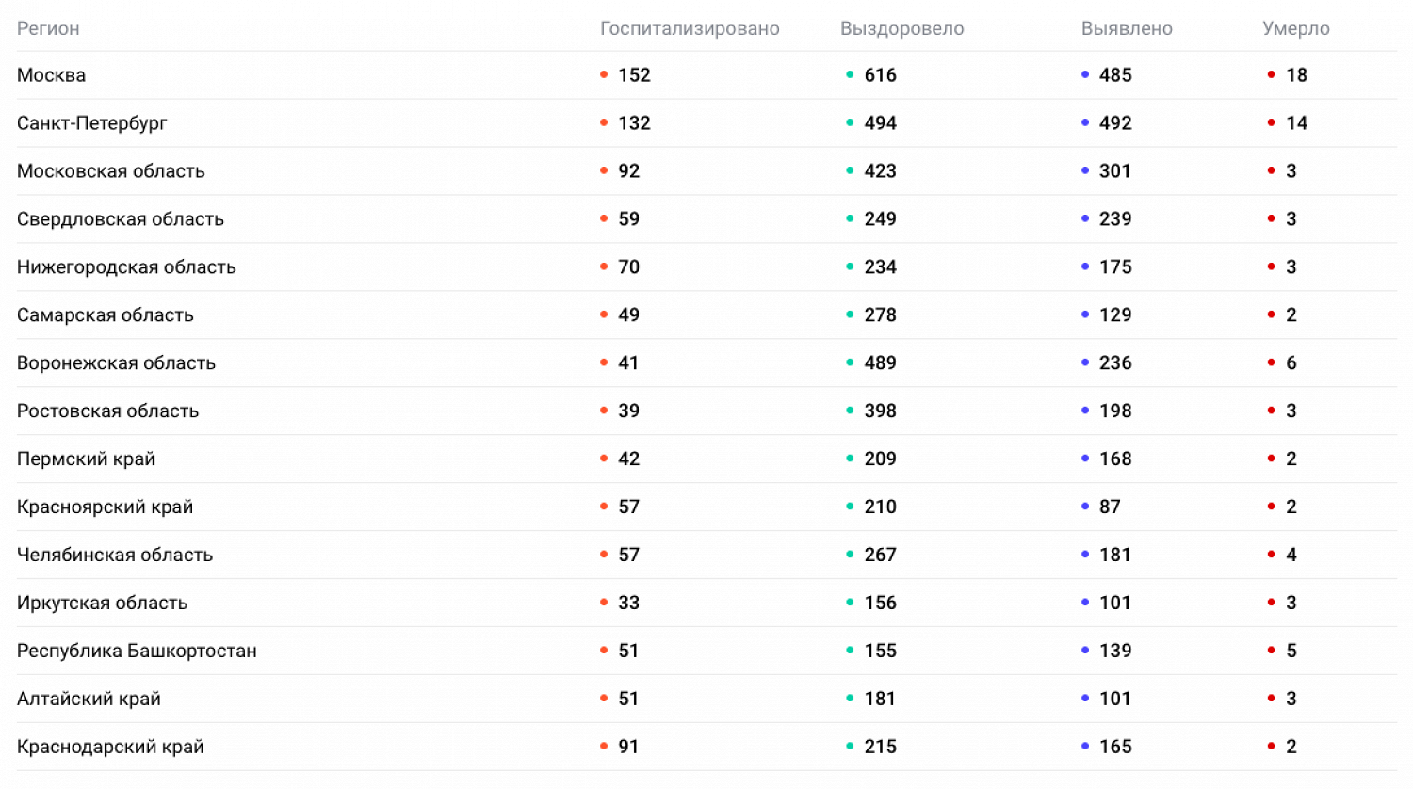This screenshot has height=789, width=1413.
Task: Sort by the Госпитализировано column header
Action: [x=690, y=28]
